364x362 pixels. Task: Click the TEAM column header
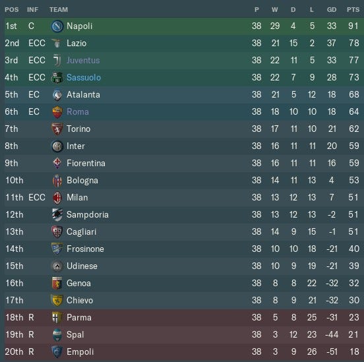(59, 10)
